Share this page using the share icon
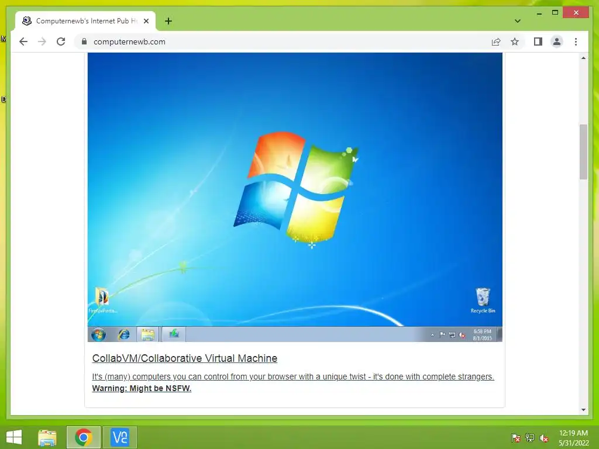This screenshot has width=599, height=449. 496,42
